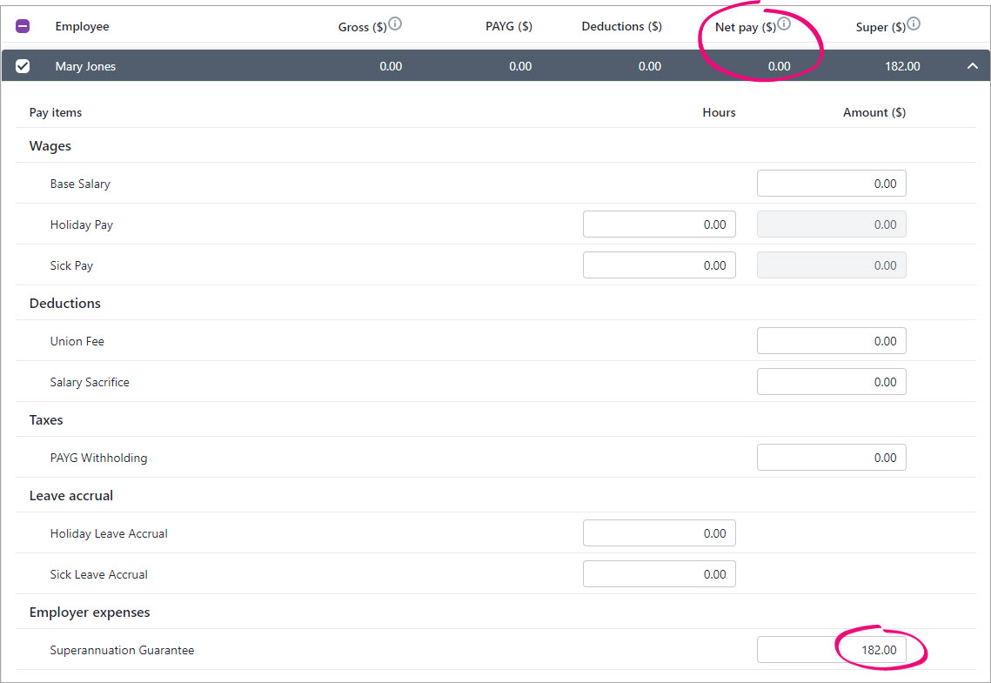Viewport: 991px width, 683px height.
Task: Click the Deductions section heading
Action: (65, 304)
